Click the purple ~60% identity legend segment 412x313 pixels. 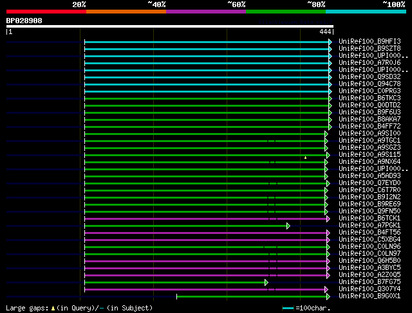point(206,12)
